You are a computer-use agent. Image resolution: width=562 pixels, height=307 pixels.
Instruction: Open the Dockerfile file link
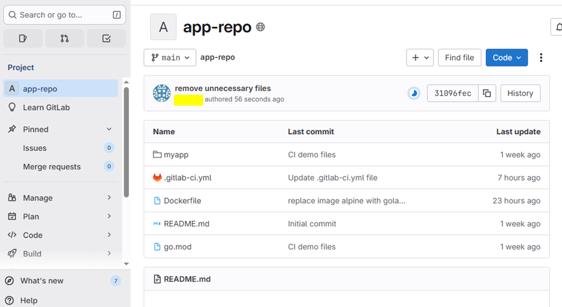coord(182,201)
